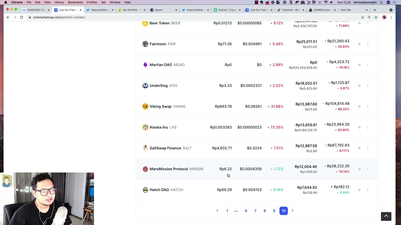Go to next page with right chevron

[x=293, y=211]
